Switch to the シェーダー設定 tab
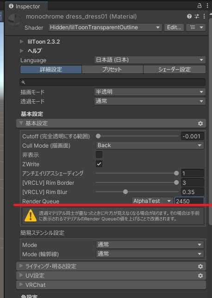 175,69
